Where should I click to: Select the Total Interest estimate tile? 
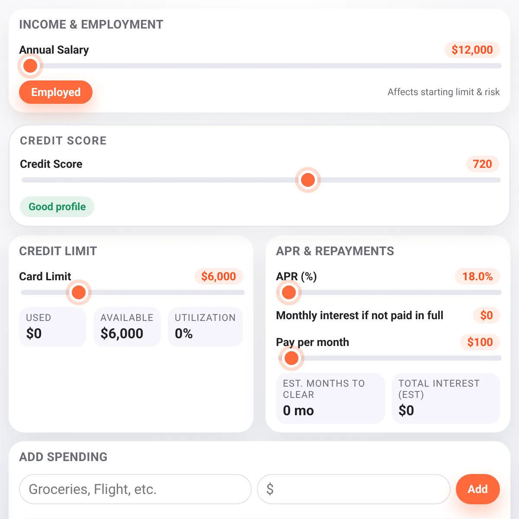[446, 398]
